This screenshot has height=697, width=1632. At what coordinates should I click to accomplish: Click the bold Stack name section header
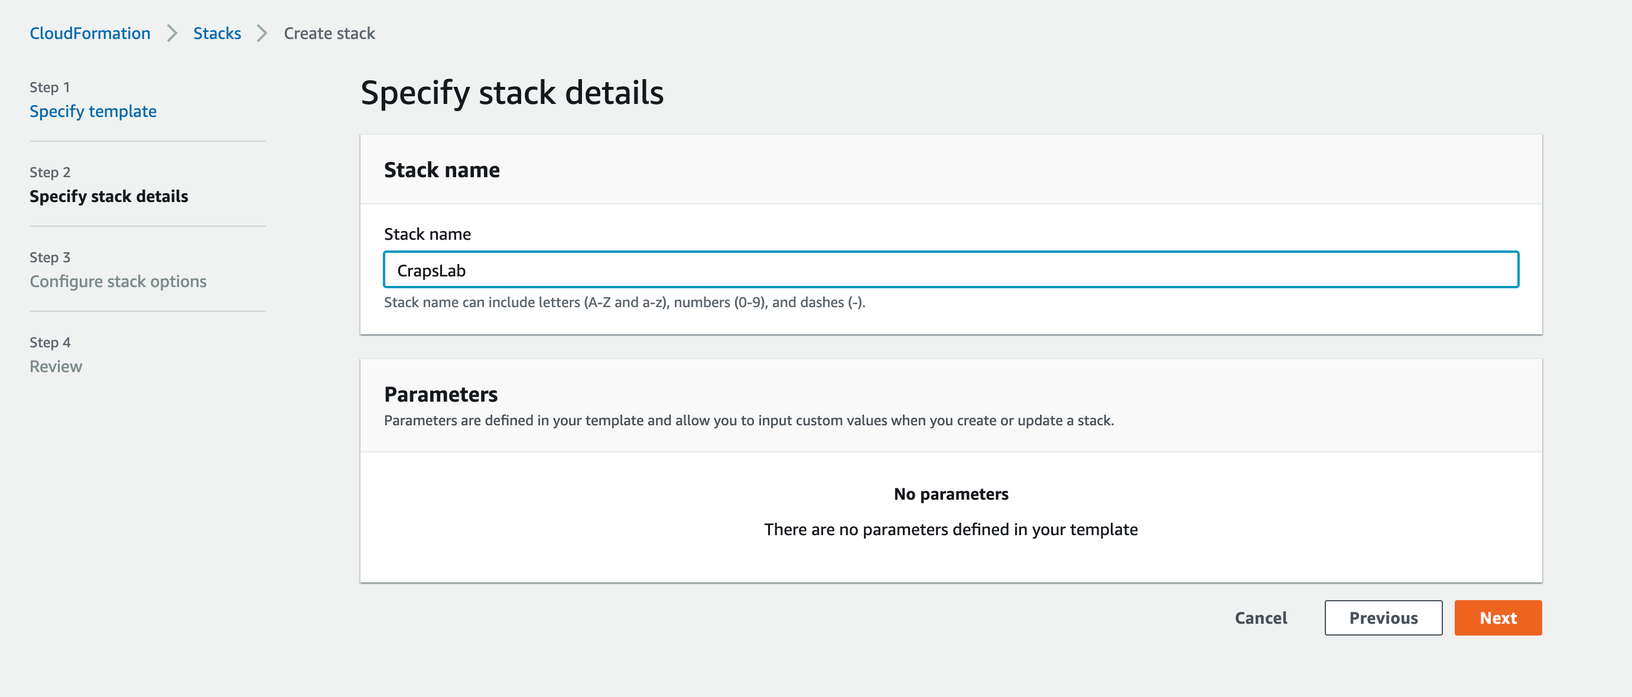pos(441,170)
